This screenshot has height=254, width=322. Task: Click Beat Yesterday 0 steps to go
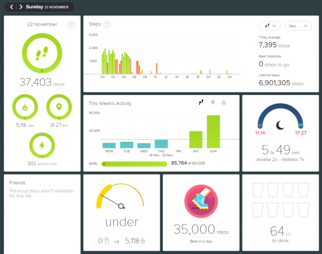[274, 64]
